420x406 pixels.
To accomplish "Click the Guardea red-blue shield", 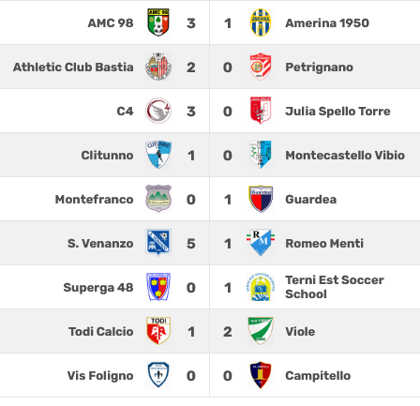I will coord(261,199).
